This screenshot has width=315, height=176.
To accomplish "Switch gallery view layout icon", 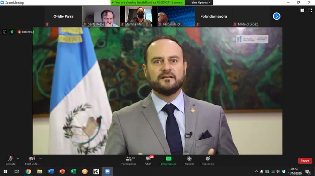I will (x=302, y=10).
